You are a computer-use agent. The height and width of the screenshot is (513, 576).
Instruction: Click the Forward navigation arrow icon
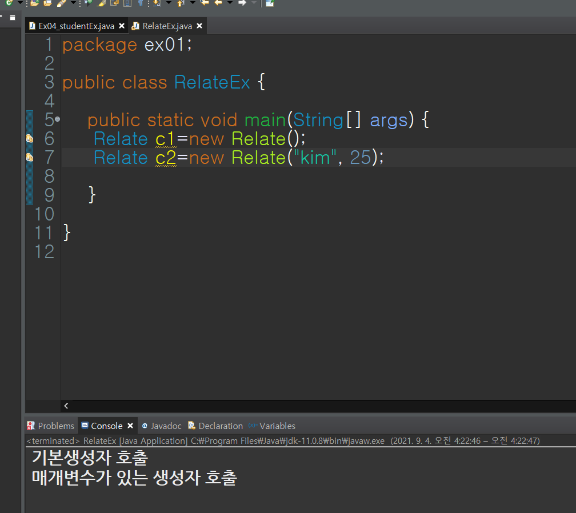click(x=242, y=2)
